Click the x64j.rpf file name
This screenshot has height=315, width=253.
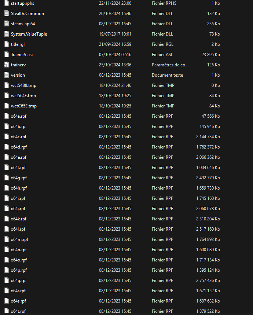tap(18, 209)
